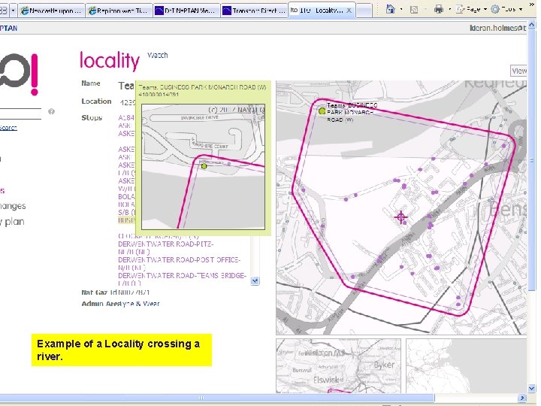Switch to the Newcastle upon browser tab

tap(51, 11)
